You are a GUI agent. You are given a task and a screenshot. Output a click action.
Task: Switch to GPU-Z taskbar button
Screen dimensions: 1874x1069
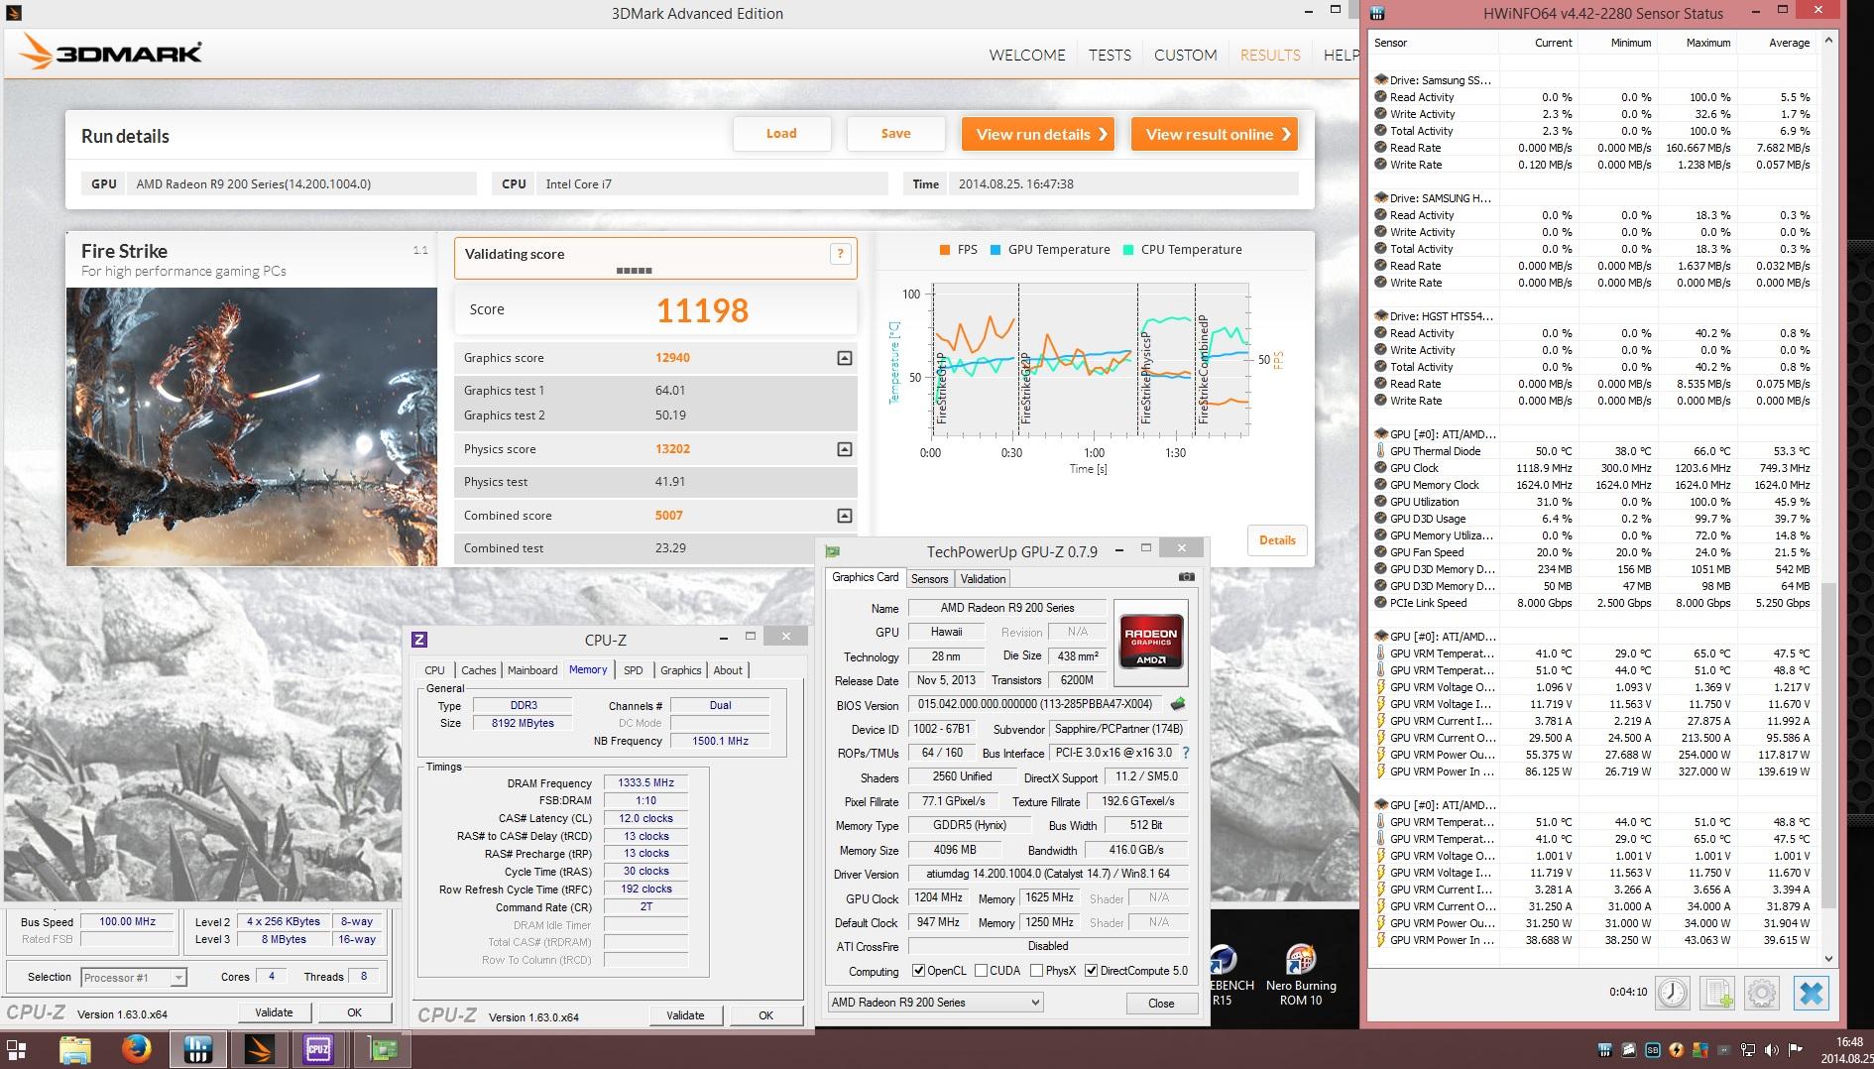click(384, 1049)
